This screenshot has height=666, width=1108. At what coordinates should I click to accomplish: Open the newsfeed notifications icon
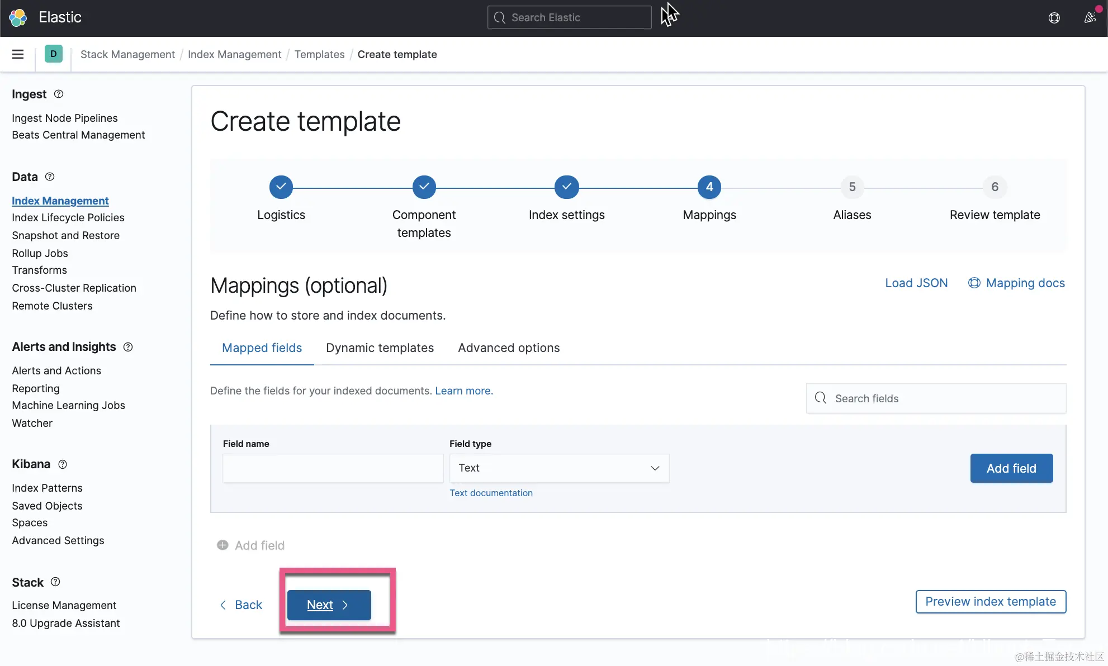click(x=1090, y=18)
